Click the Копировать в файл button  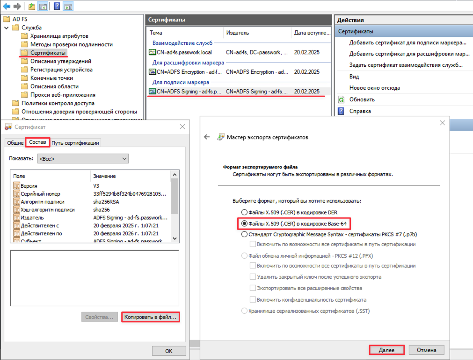[x=150, y=317]
